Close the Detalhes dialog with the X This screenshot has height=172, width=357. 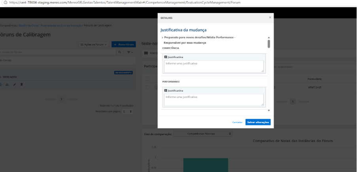(270, 17)
